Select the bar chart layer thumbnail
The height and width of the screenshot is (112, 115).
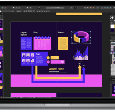[113, 50]
